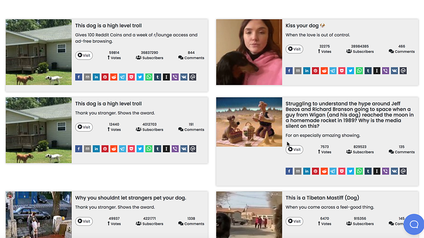
Task: Share first dog troll post on Facebook
Action: point(78,77)
